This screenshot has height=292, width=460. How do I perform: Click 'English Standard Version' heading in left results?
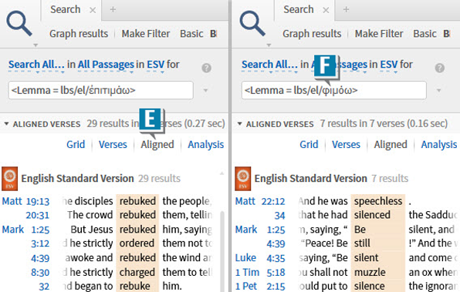[x=77, y=179]
